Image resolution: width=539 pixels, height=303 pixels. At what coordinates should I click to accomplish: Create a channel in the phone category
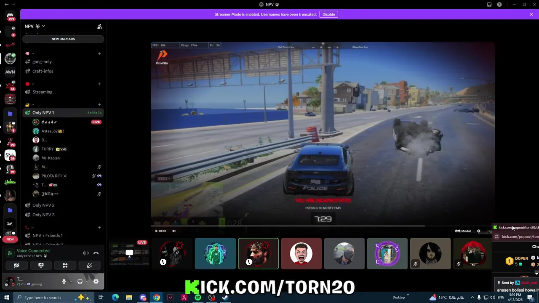[99, 228]
